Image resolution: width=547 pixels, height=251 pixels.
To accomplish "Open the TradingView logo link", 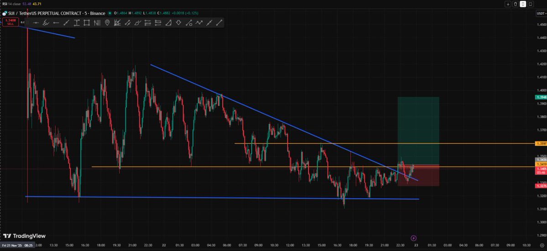I will pos(24,236).
